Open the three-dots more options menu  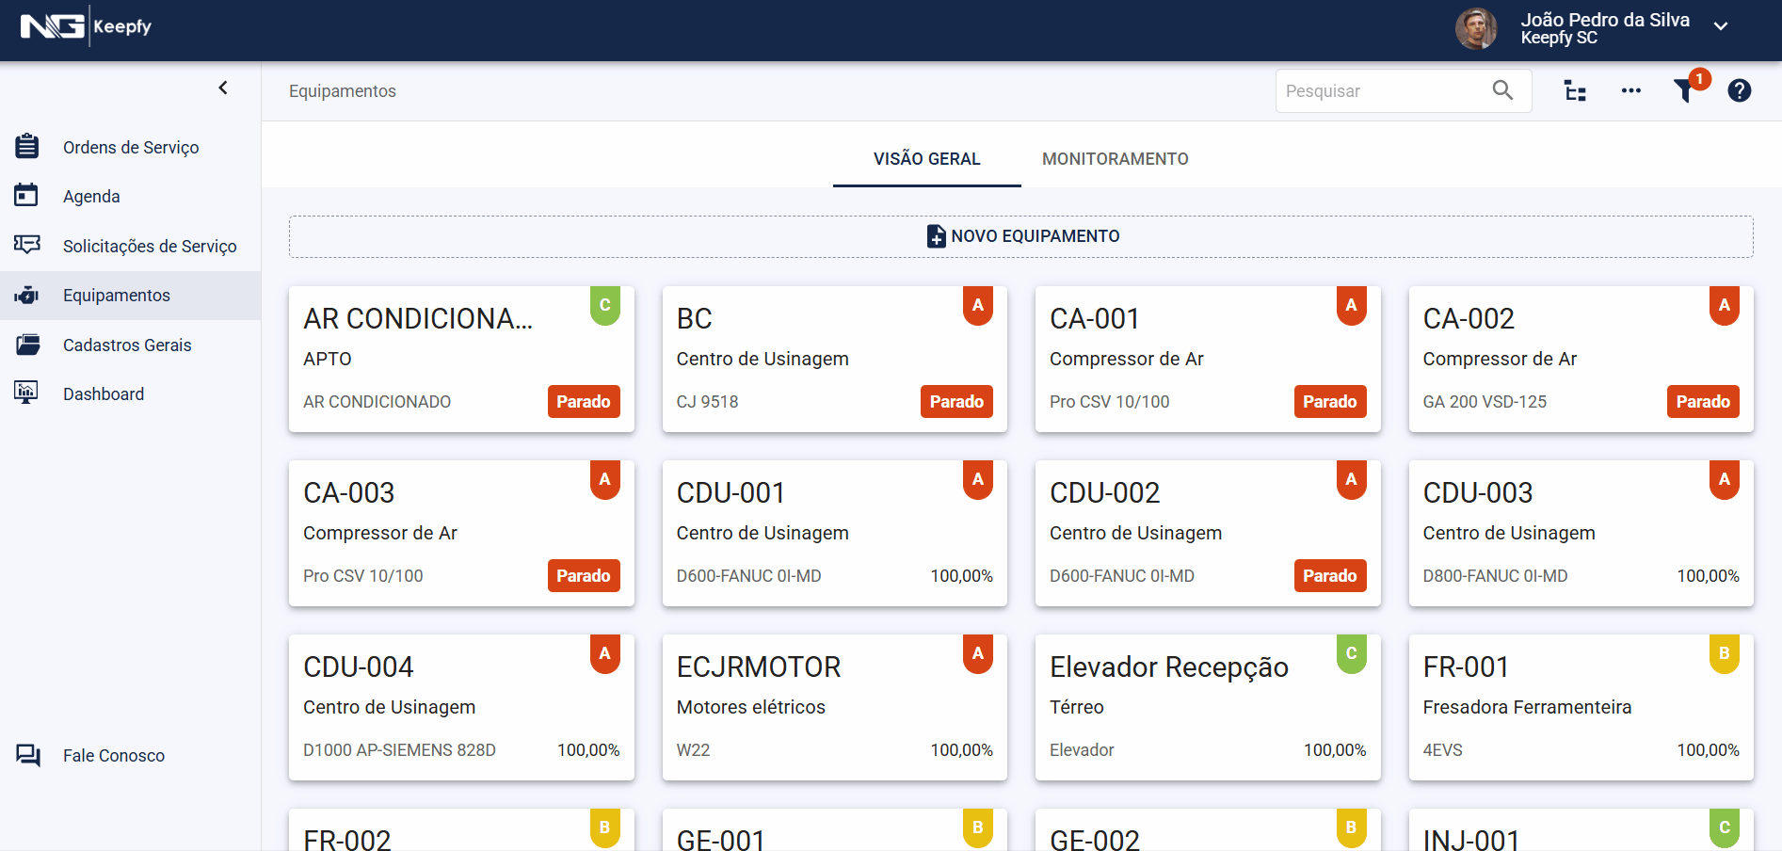click(x=1630, y=90)
